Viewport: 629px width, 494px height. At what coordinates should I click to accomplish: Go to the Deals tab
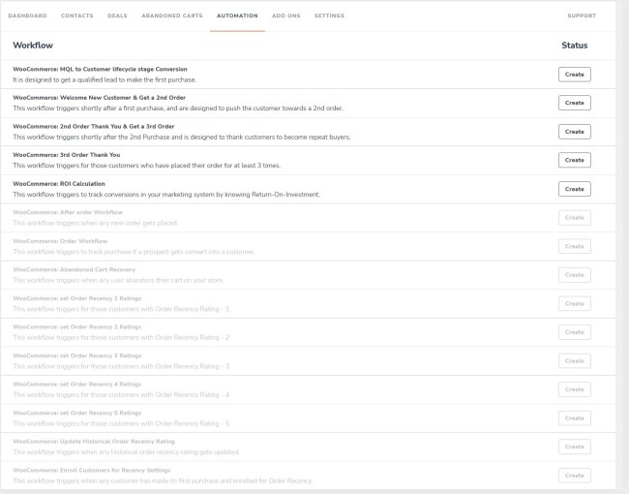pyautogui.click(x=117, y=15)
